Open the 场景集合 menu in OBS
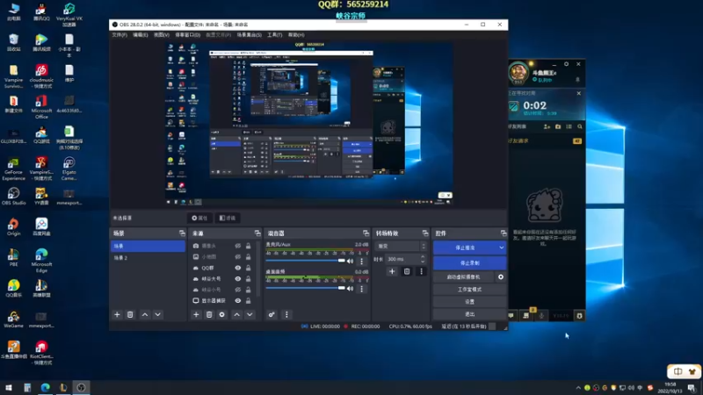This screenshot has width=703, height=395. click(x=250, y=35)
